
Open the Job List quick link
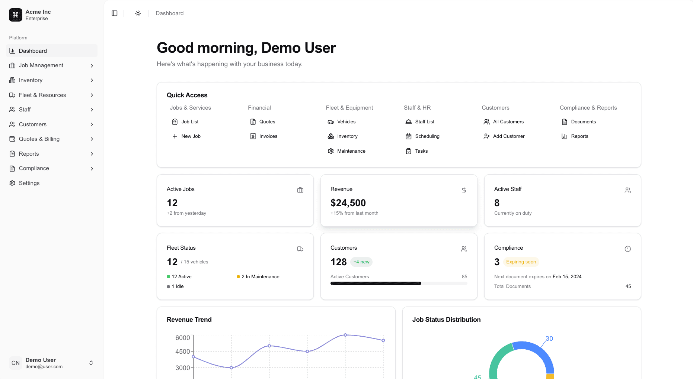(x=185, y=122)
